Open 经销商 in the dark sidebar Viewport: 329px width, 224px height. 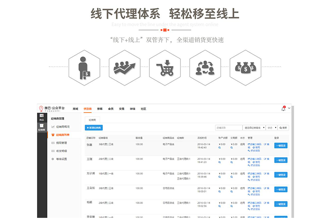tap(42, 127)
